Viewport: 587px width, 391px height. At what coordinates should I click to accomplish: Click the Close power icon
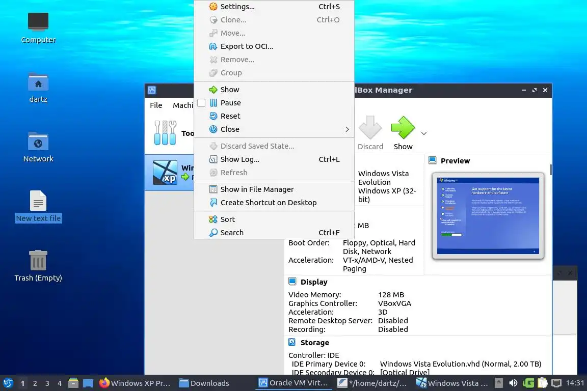[213, 129]
